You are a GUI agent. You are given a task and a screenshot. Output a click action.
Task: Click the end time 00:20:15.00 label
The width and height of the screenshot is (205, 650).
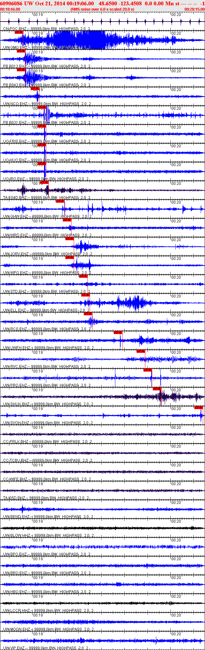coord(194,9)
